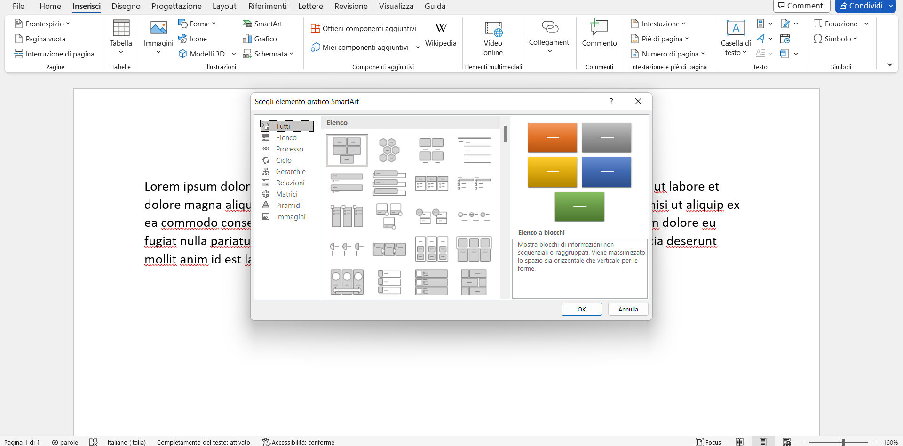Click the Icone tool in Illustrazioni
Screen dimensions: 903x446
pyautogui.click(x=193, y=39)
